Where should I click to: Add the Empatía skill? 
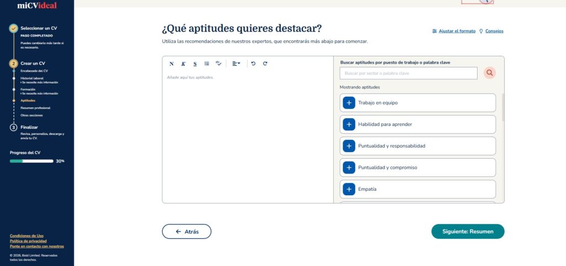click(x=349, y=189)
